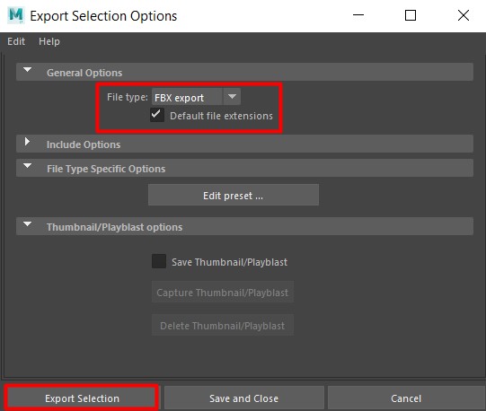Maximize the Export Selection Options window
The image size is (486, 411).
coord(411,15)
